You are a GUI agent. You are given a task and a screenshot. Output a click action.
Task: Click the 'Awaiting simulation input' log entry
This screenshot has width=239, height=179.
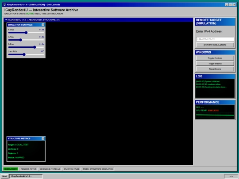[211, 87]
